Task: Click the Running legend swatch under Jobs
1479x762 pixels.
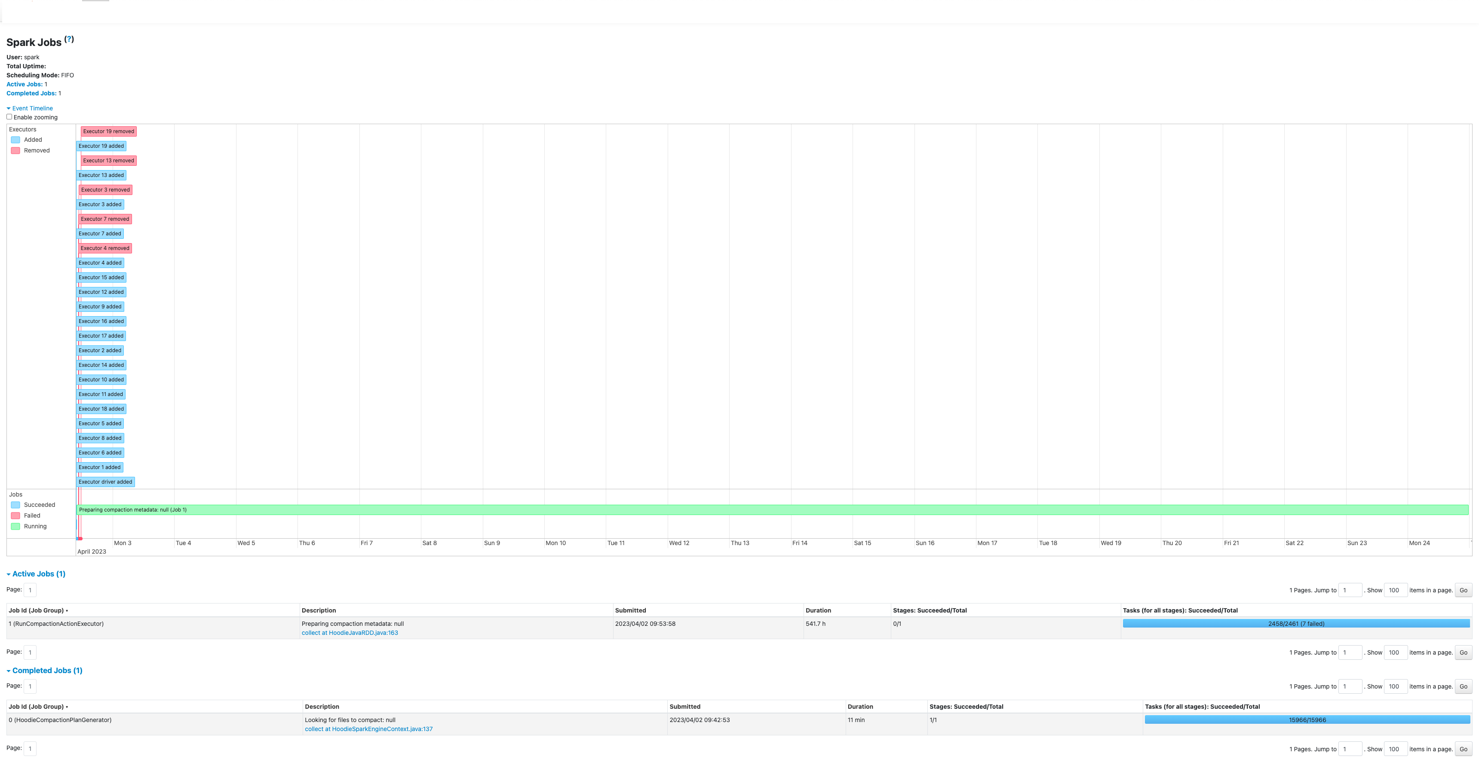Action: pyautogui.click(x=15, y=526)
